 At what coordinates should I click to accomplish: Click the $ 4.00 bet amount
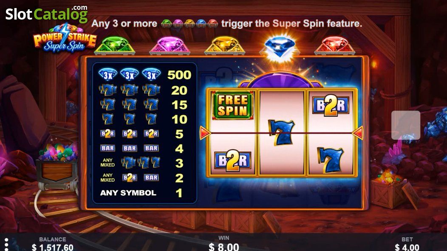[407, 247]
